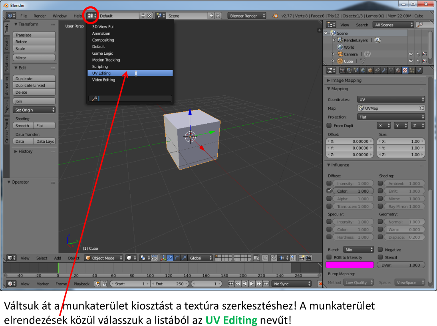The width and height of the screenshot is (437, 326).
Task: Open Texture properties checker tab
Action: pos(405,71)
